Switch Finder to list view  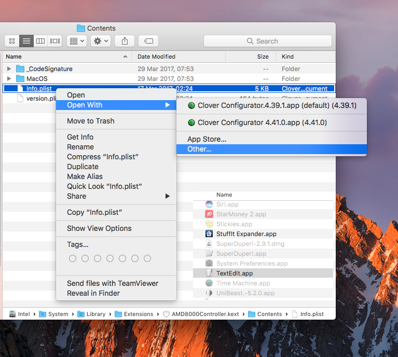click(26, 41)
